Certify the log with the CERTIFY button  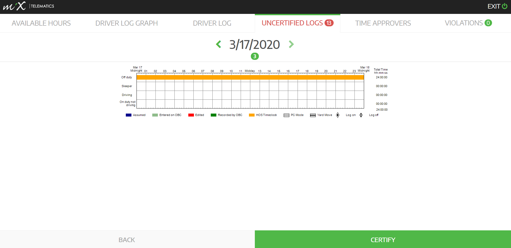(383, 239)
